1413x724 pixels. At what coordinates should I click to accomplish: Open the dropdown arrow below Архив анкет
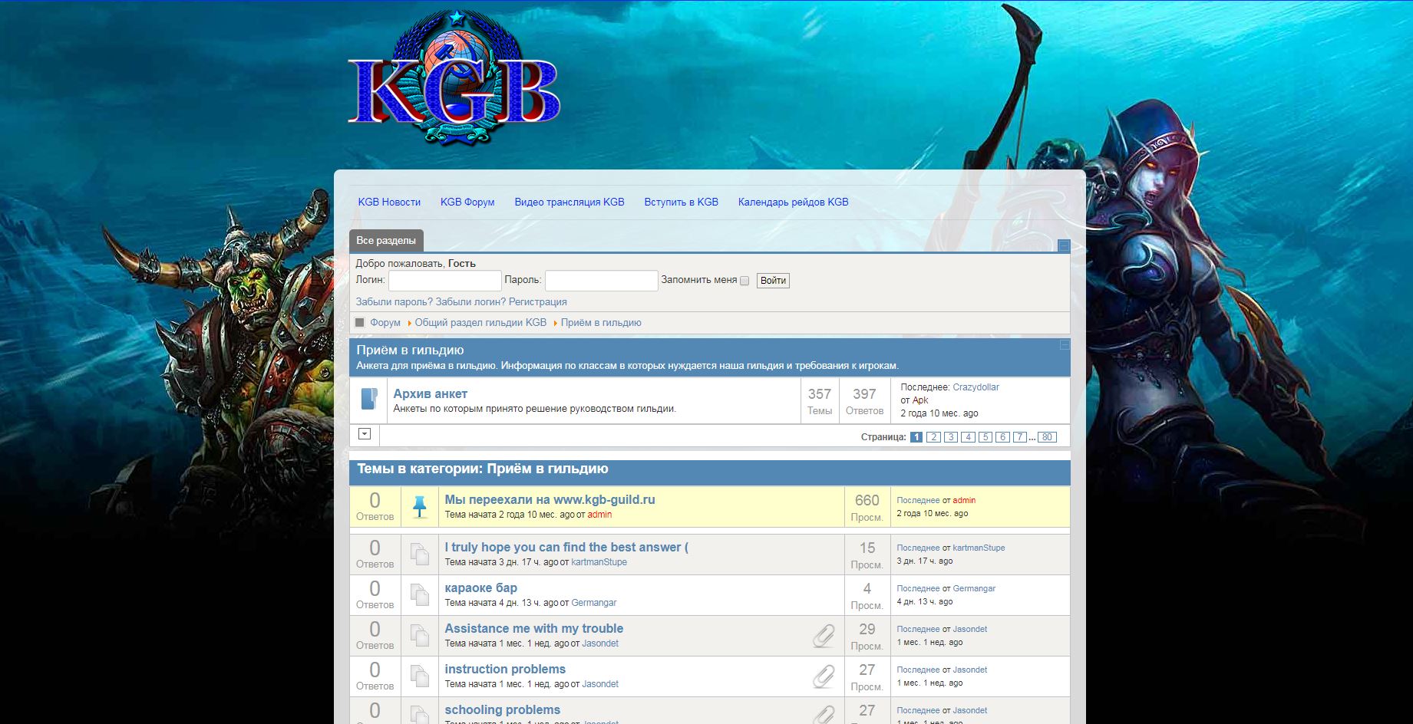click(x=365, y=434)
